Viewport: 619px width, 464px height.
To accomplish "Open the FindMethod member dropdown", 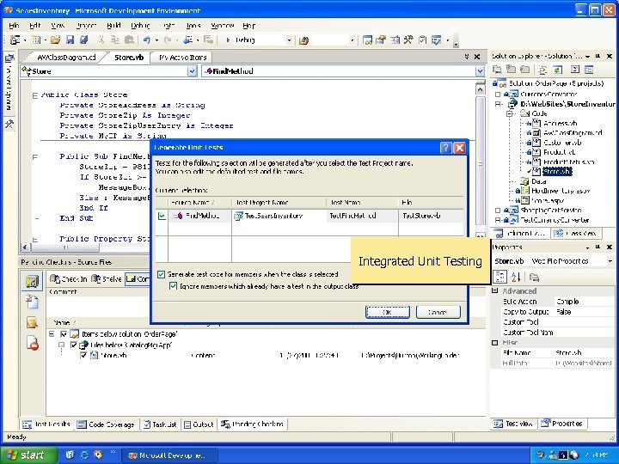I will pos(480,71).
